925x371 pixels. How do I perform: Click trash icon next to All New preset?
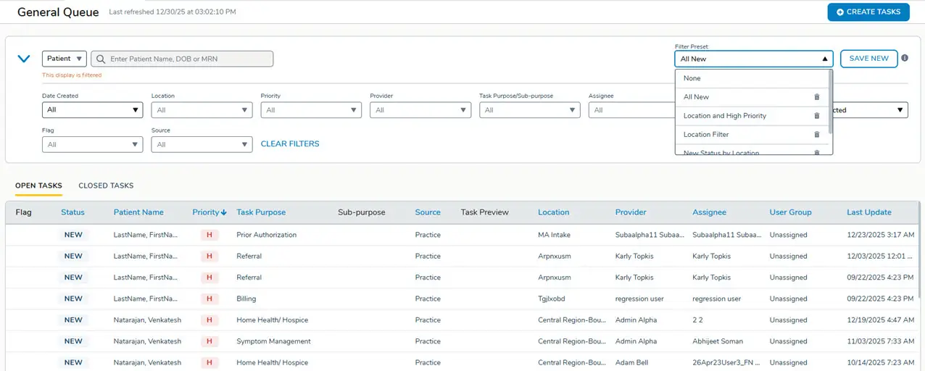pos(817,97)
